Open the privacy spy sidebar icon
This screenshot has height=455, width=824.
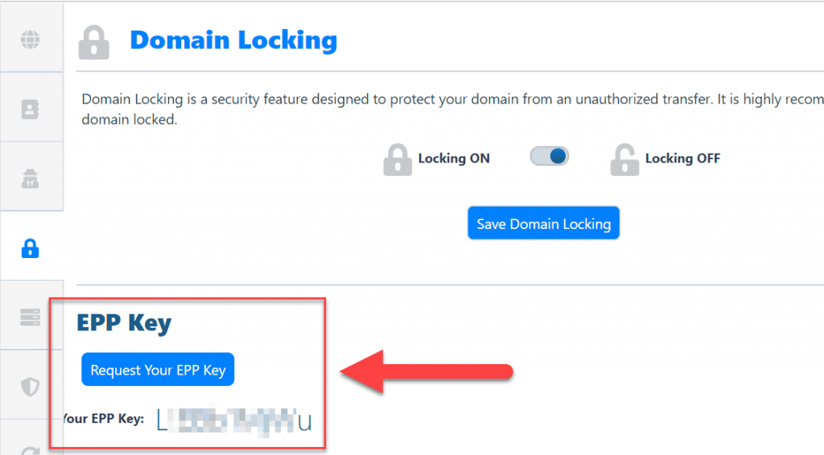(31, 178)
